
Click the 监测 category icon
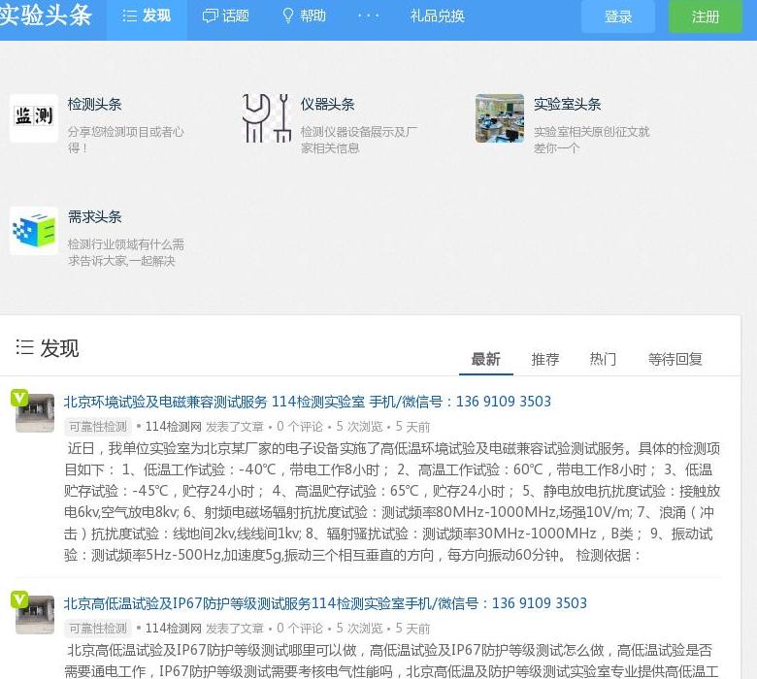coord(34,118)
